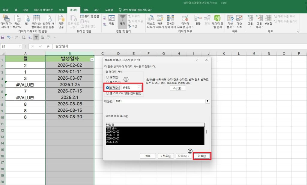Click the 마침(F) finish button
The width and height of the screenshot is (307, 185).
[x=202, y=156]
